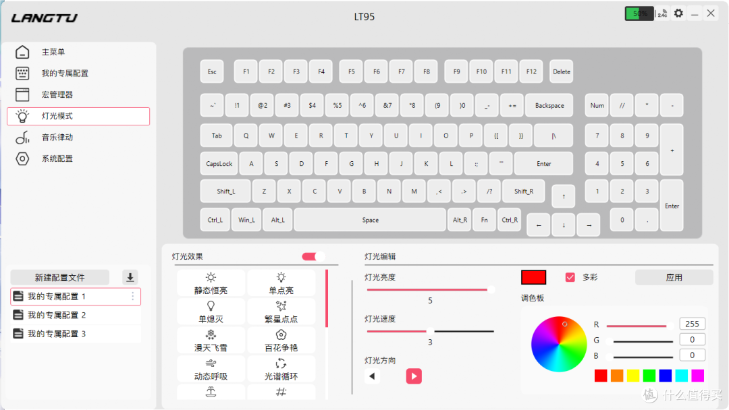This screenshot has width=729, height=410.
Task: Click the Fn key on keyboard
Action: [x=485, y=220]
